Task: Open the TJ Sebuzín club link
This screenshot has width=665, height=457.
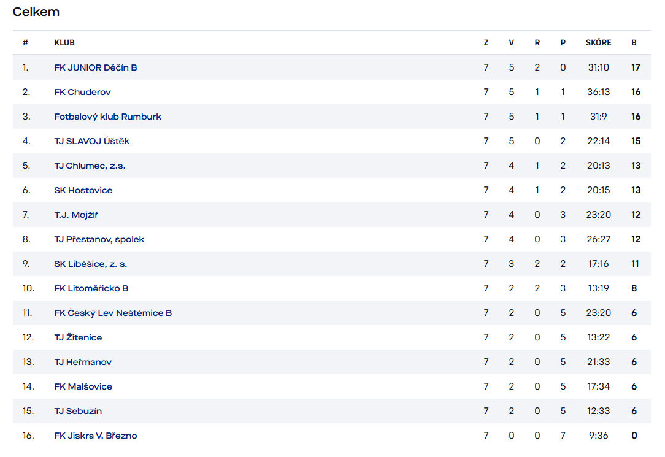Action: pyautogui.click(x=78, y=411)
